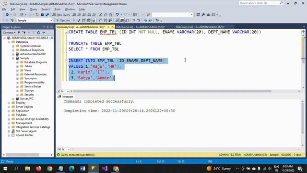Click the Open File folder icon

tap(37, 15)
